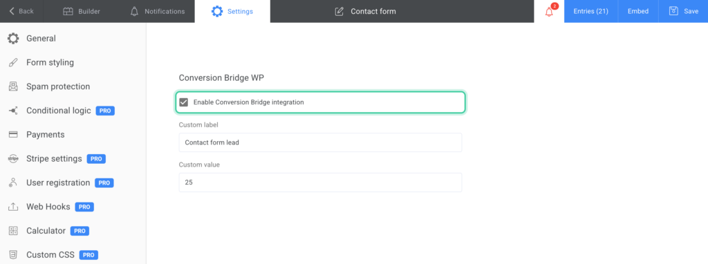Screen dimensions: 708x264
Task: Click the "Custom label" field caption
Action: (198, 124)
